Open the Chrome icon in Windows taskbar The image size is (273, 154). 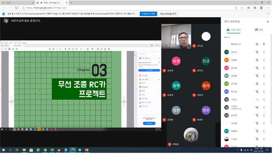pyautogui.click(x=45, y=150)
